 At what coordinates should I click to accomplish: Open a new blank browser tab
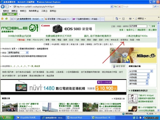[102, 19]
